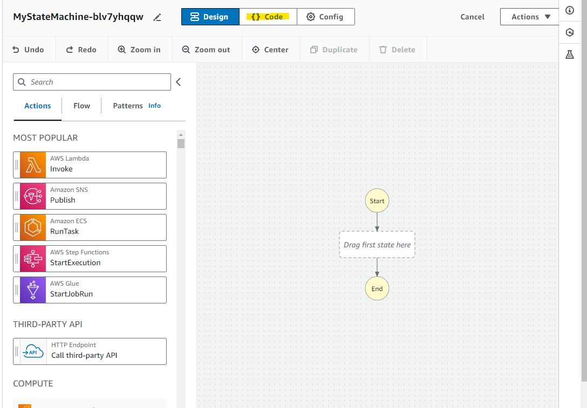Click the Search magnifier icon
This screenshot has height=408, width=587.
[22, 82]
